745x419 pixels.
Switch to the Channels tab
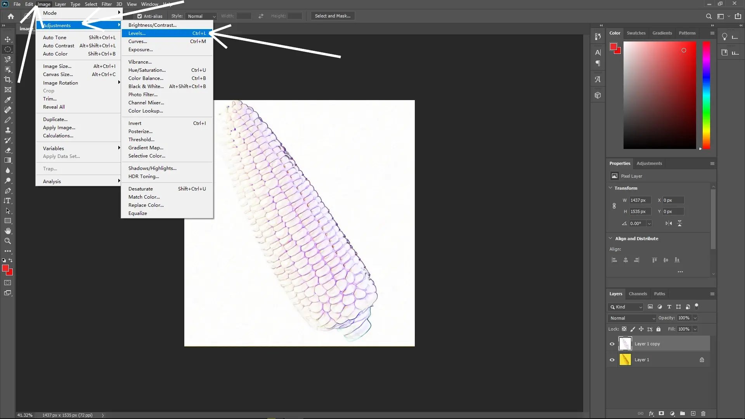point(638,294)
